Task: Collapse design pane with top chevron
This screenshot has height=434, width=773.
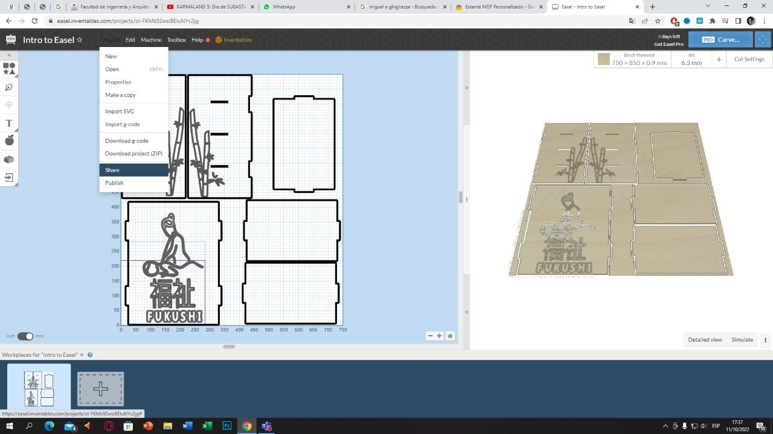Action: (466, 88)
